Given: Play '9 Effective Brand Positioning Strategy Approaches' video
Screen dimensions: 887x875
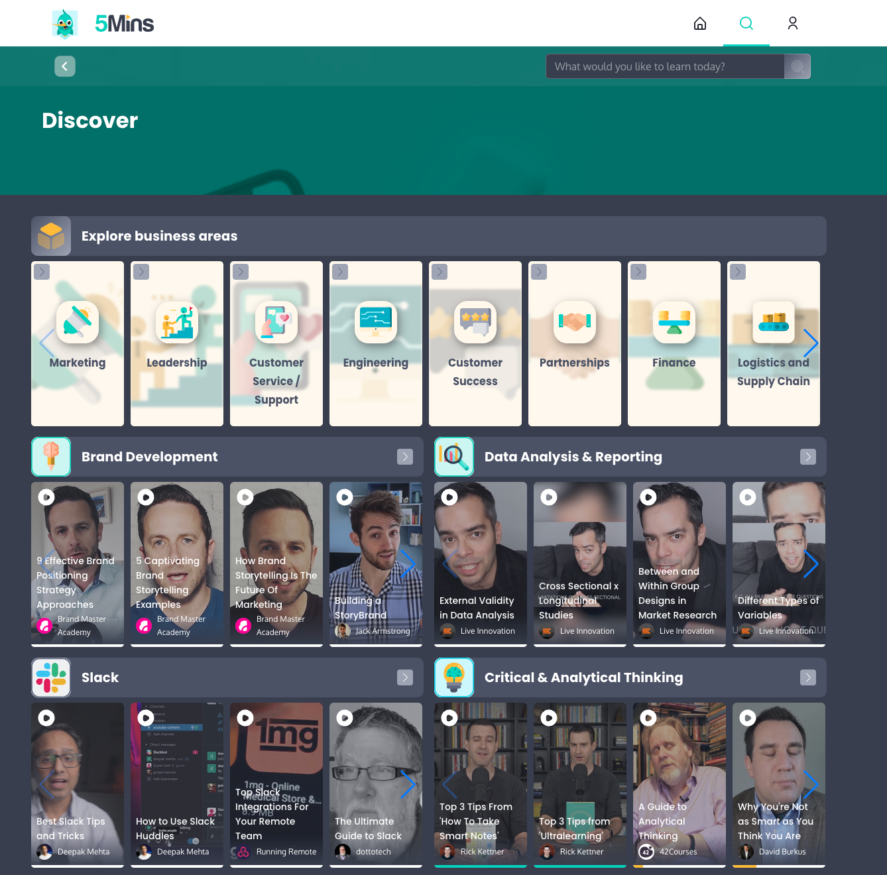Looking at the screenshot, I should (x=46, y=497).
